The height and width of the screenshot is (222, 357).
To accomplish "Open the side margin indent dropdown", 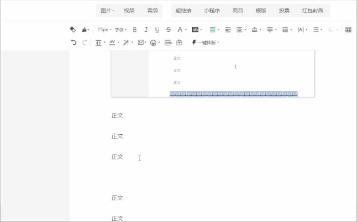I will [241, 30].
